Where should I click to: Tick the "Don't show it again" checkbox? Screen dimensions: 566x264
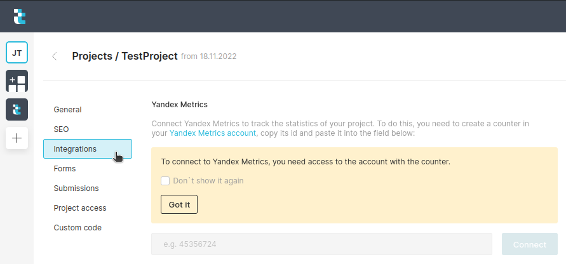coord(165,181)
